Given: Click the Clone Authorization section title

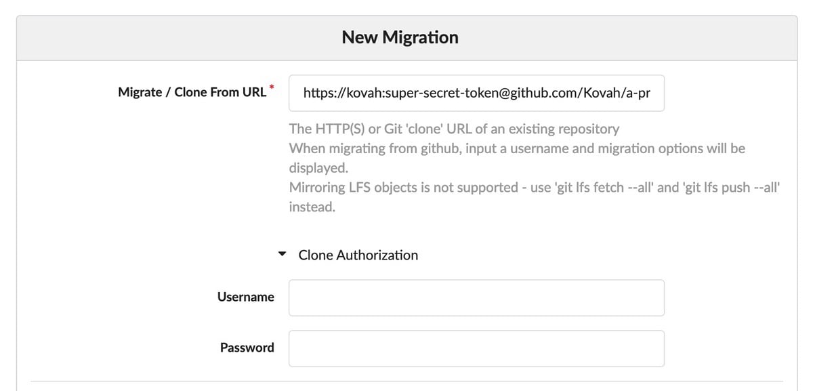Looking at the screenshot, I should [358, 255].
